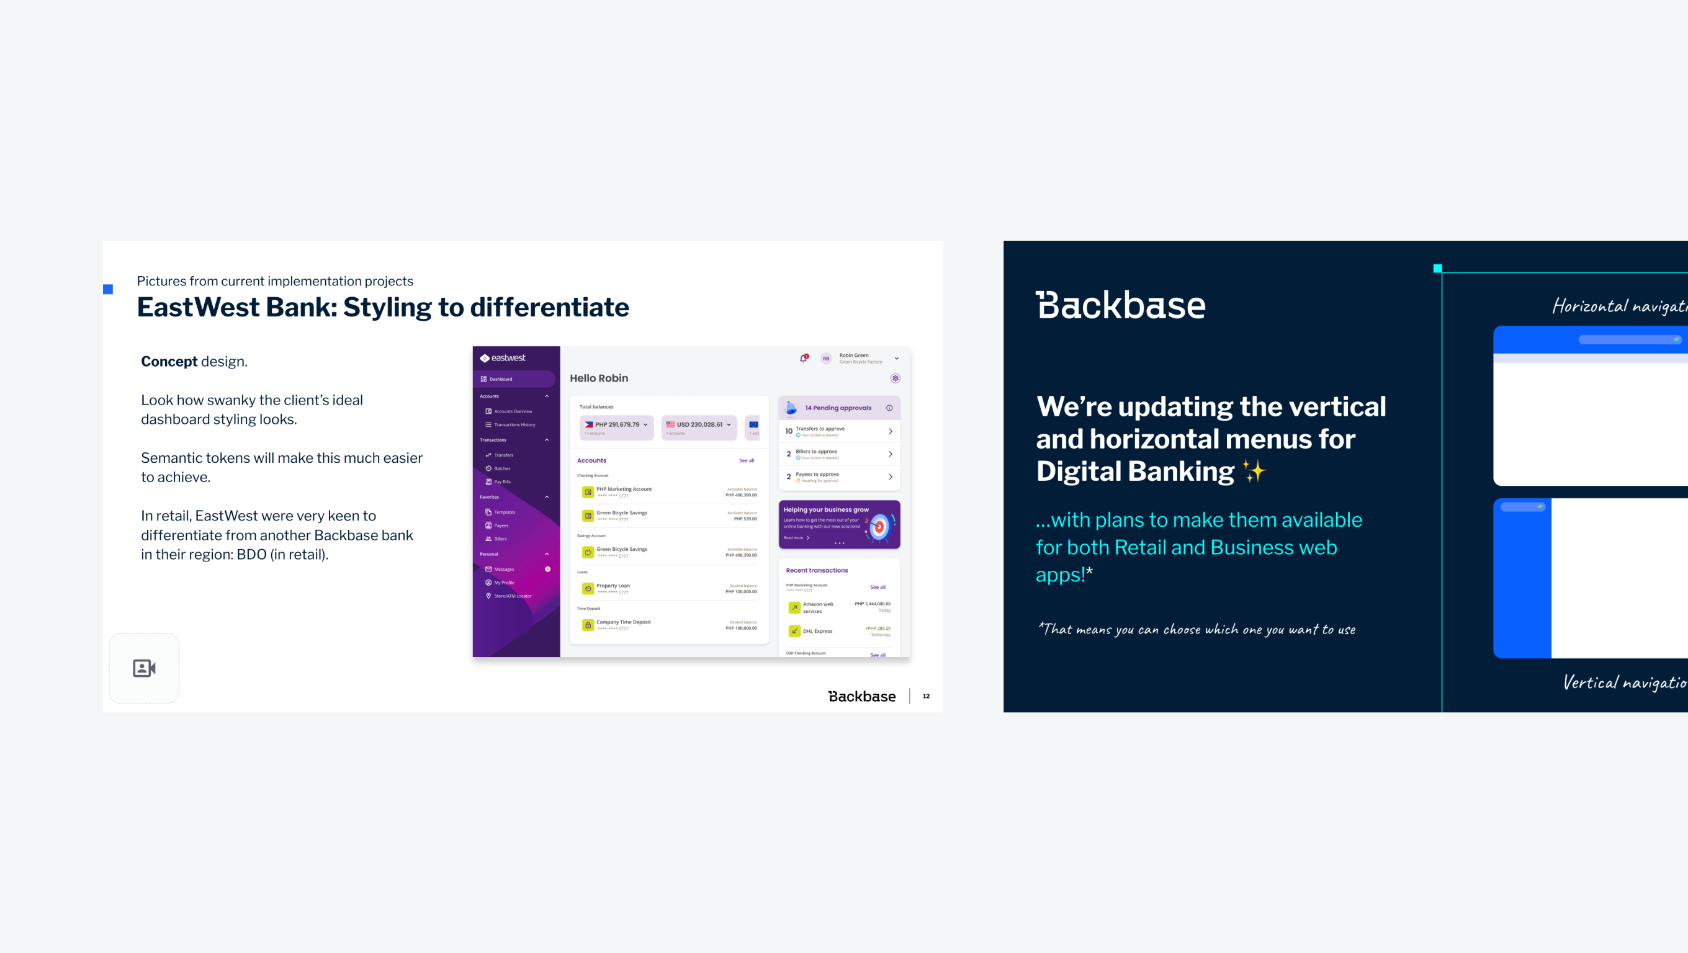Click the Property Loan icon
Viewport: 1688px width, 953px height.
[588, 589]
